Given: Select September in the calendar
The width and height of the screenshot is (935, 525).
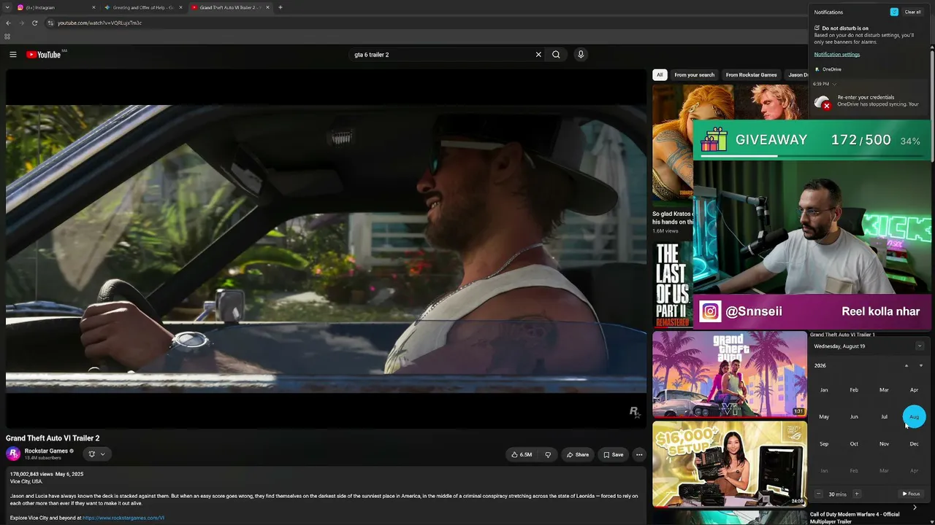Looking at the screenshot, I should coord(824,444).
